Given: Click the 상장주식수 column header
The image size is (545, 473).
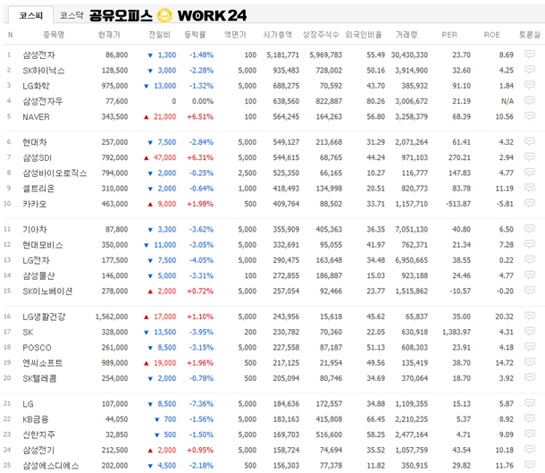Looking at the screenshot, I should tap(321, 35).
